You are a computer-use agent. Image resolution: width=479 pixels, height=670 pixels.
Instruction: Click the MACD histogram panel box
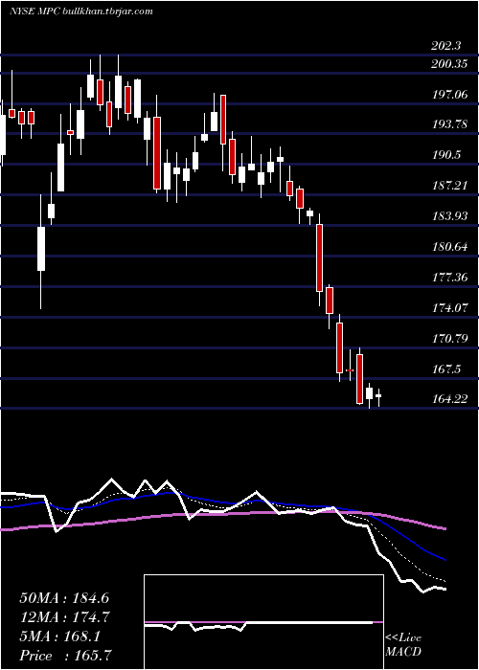[263, 622]
